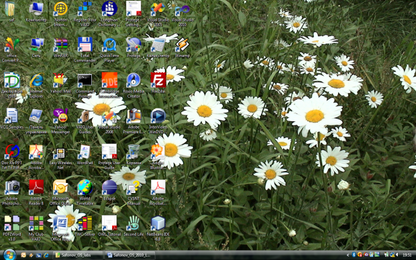This screenshot has height=260, width=416.
Task: Select the Second Life hand icon
Action: click(134, 226)
